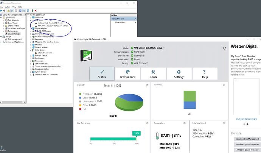261x153 pixels.
Task: Open the Settings tab in WD Dashboard
Action: click(179, 74)
